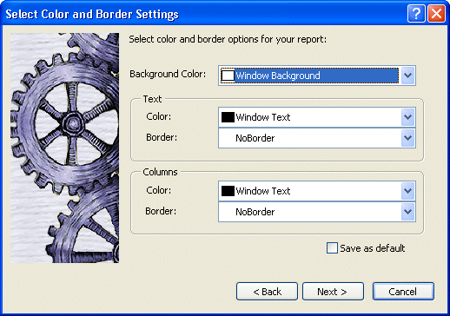Viewport: 450px width, 316px height.
Task: Go to the previous step with Back
Action: (x=267, y=292)
